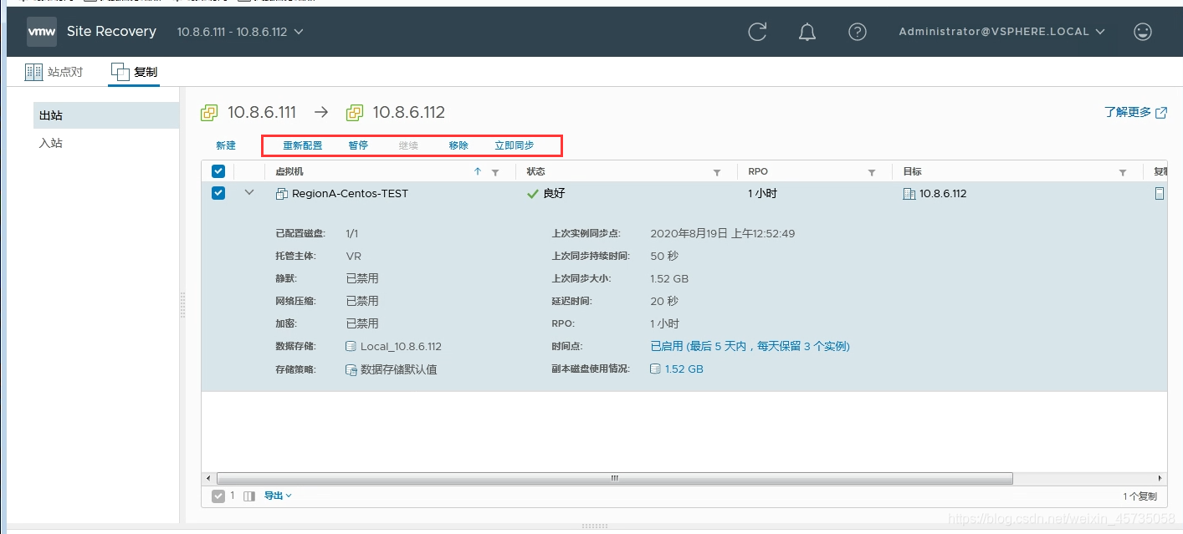
Task: Click the smiley feedback icon
Action: [x=1142, y=32]
